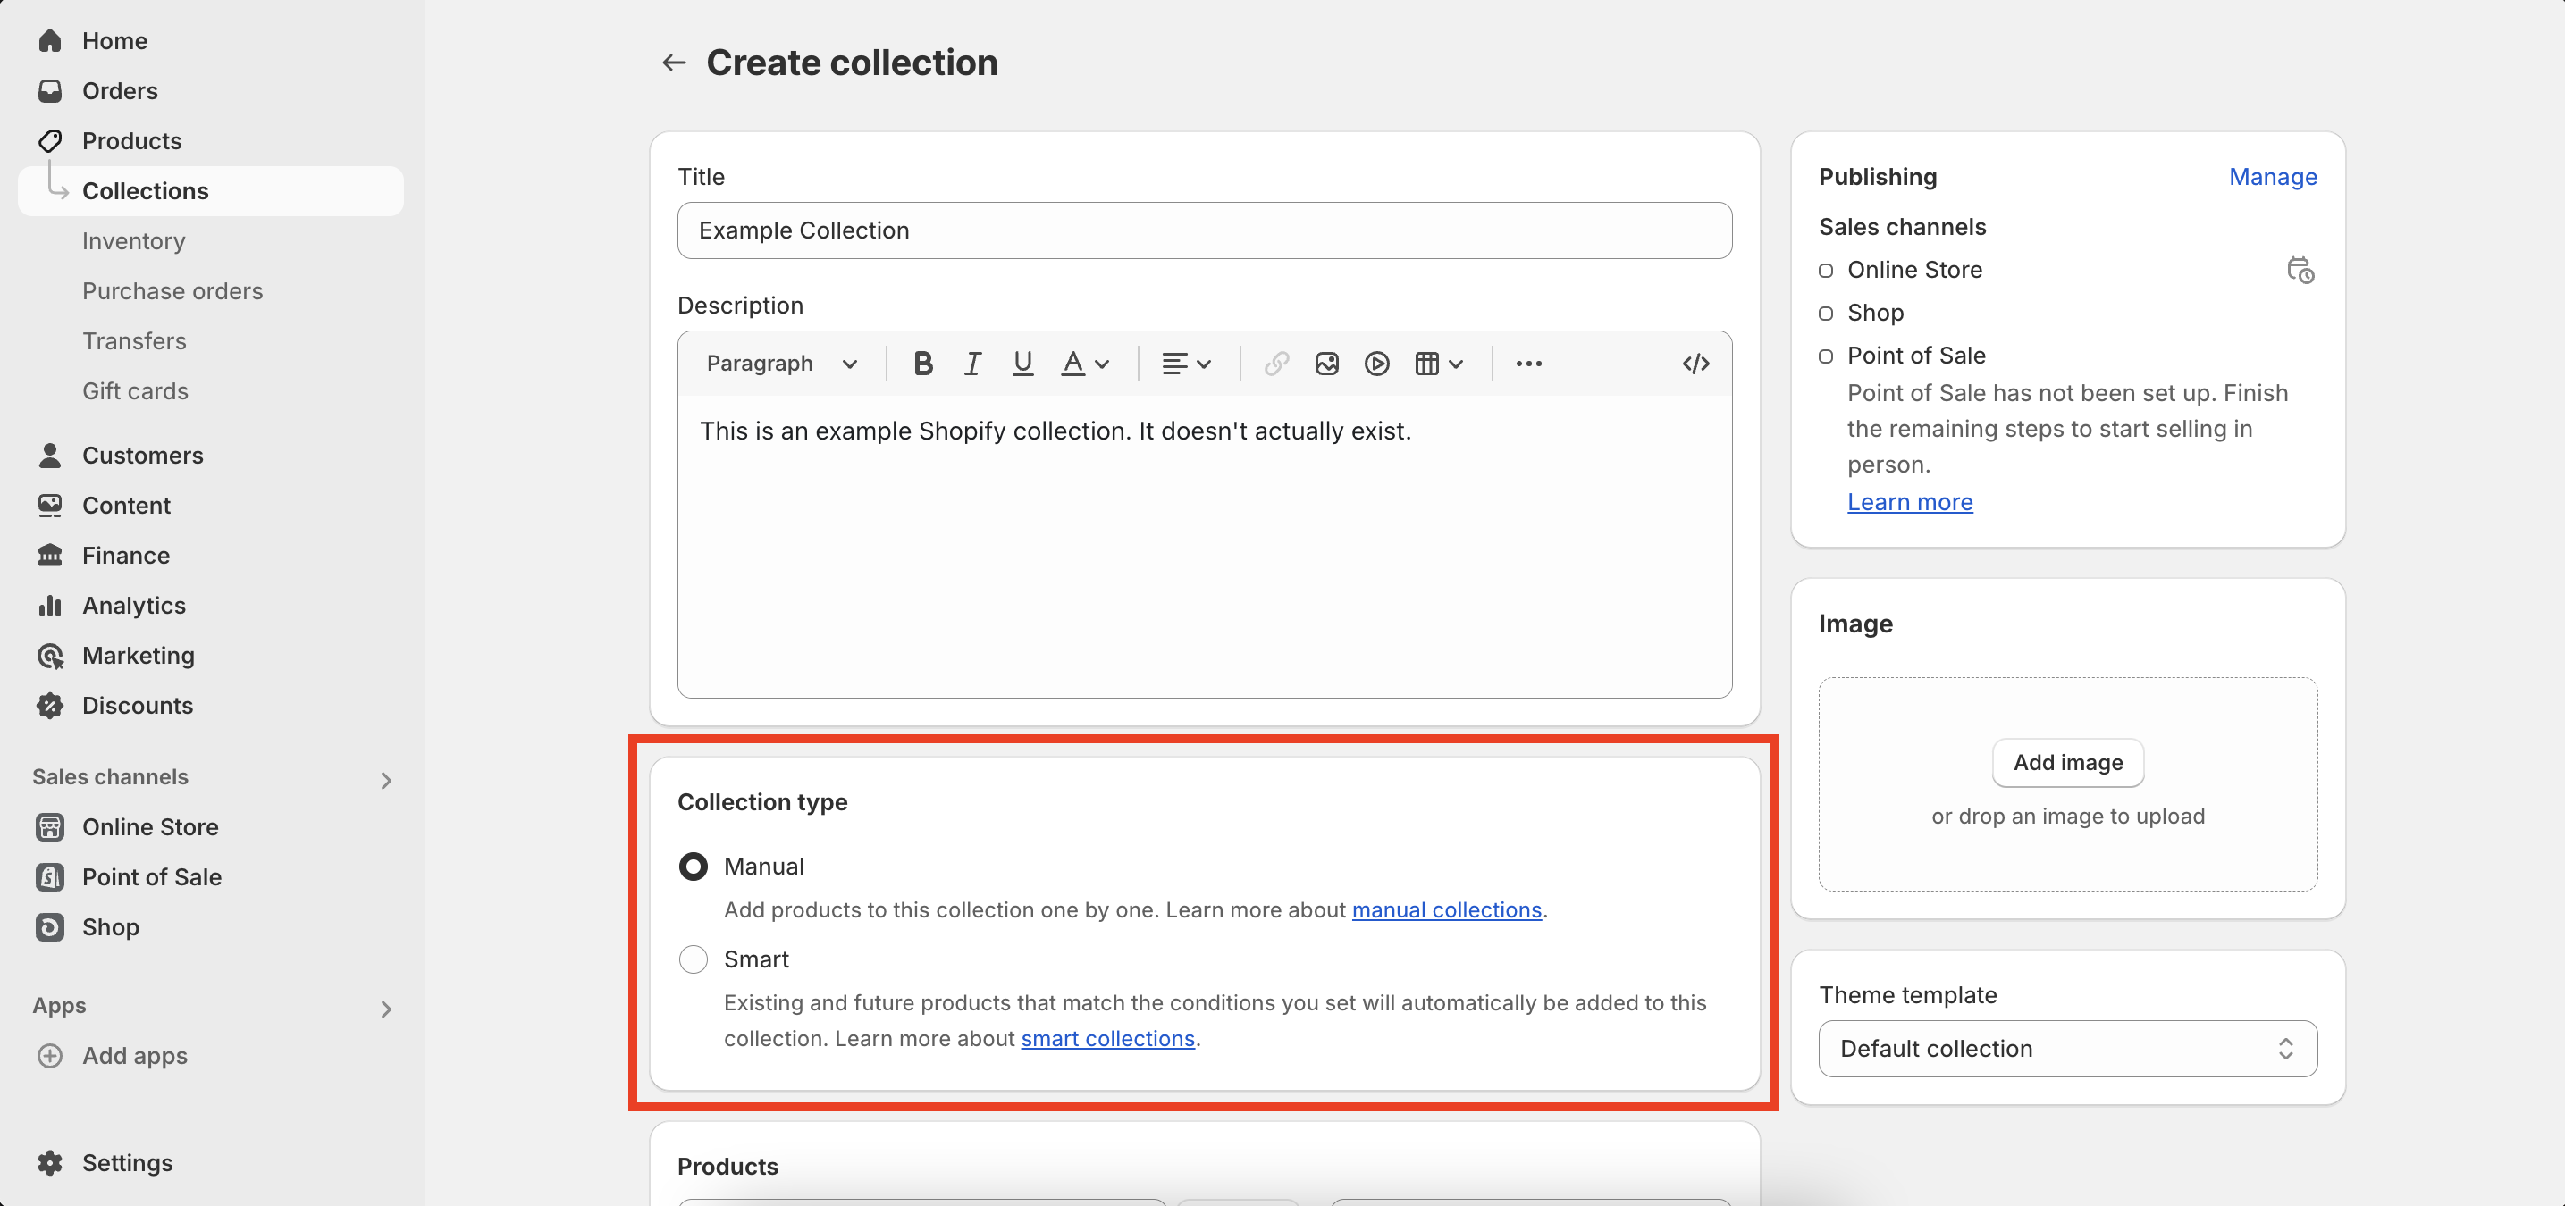This screenshot has height=1206, width=2565.
Task: Toggle bold formatting in description editor
Action: (x=923, y=364)
